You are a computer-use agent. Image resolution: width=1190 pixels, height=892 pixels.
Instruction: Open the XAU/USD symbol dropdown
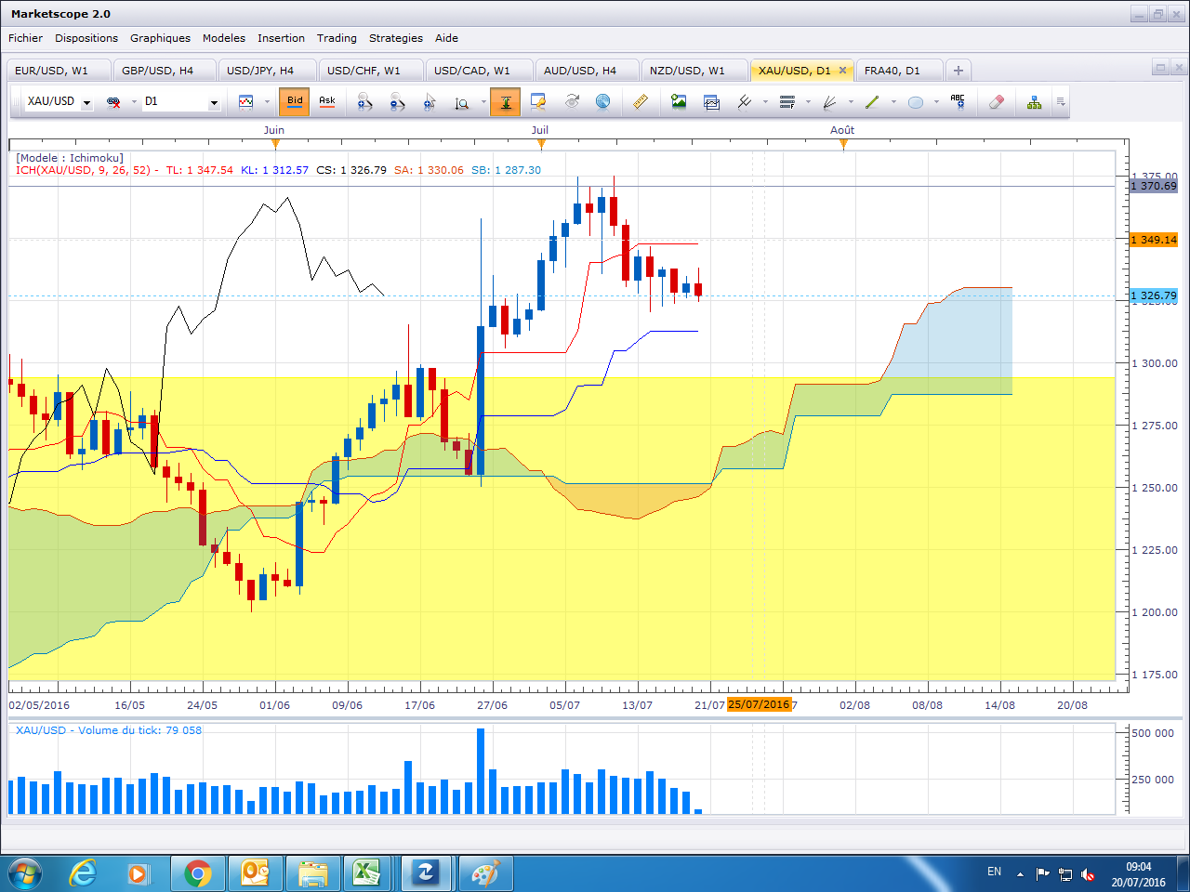pyautogui.click(x=86, y=102)
